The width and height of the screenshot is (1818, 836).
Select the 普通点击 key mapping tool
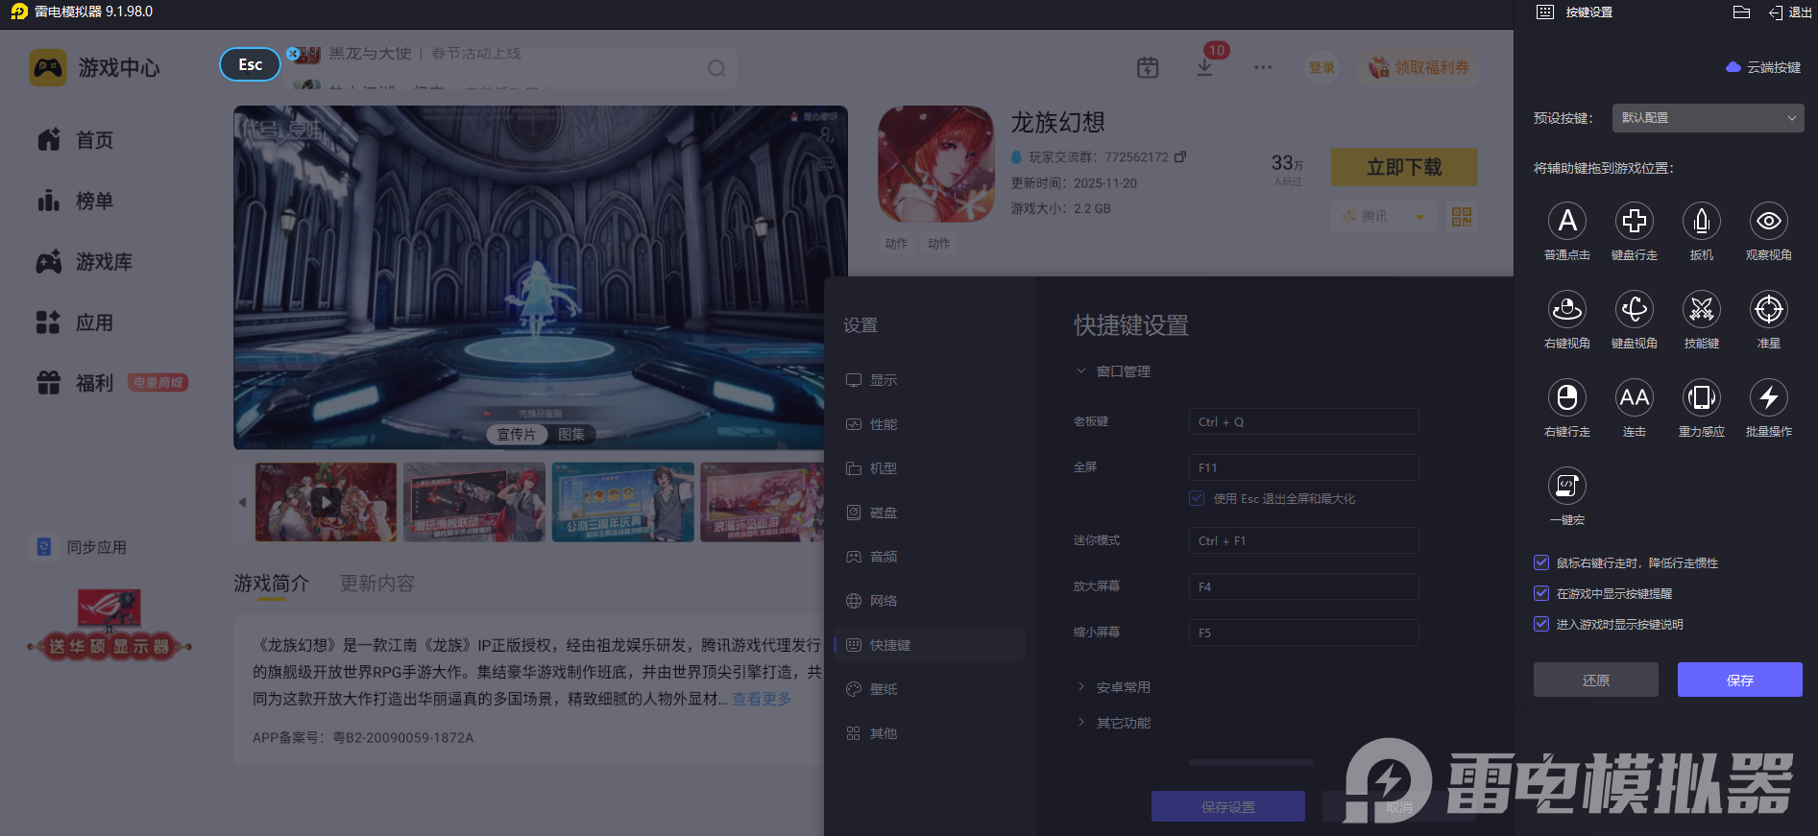(1567, 222)
